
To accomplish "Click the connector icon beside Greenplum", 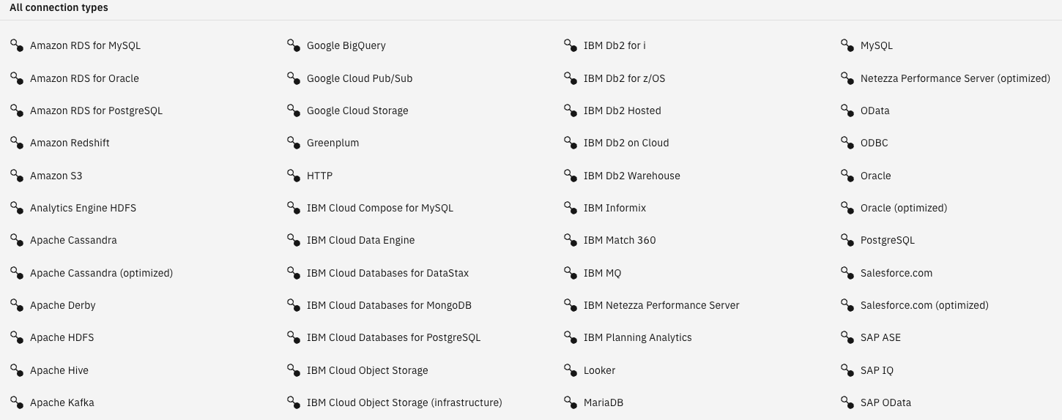I will 294,143.
